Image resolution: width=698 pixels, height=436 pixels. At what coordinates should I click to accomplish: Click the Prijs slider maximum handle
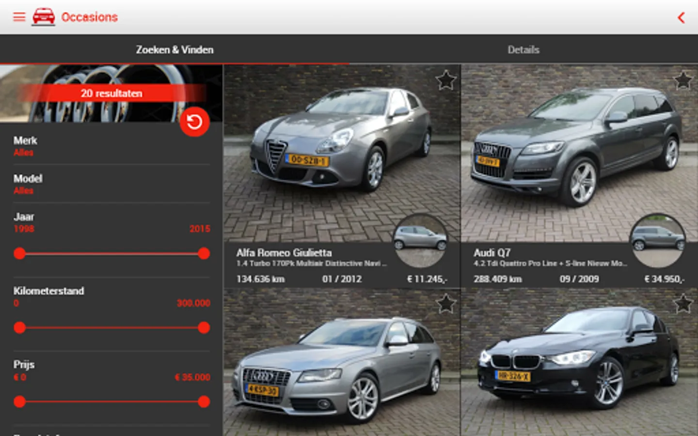[x=204, y=402]
